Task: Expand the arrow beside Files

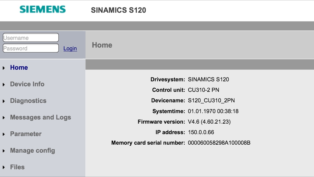Action: [x=4, y=168]
